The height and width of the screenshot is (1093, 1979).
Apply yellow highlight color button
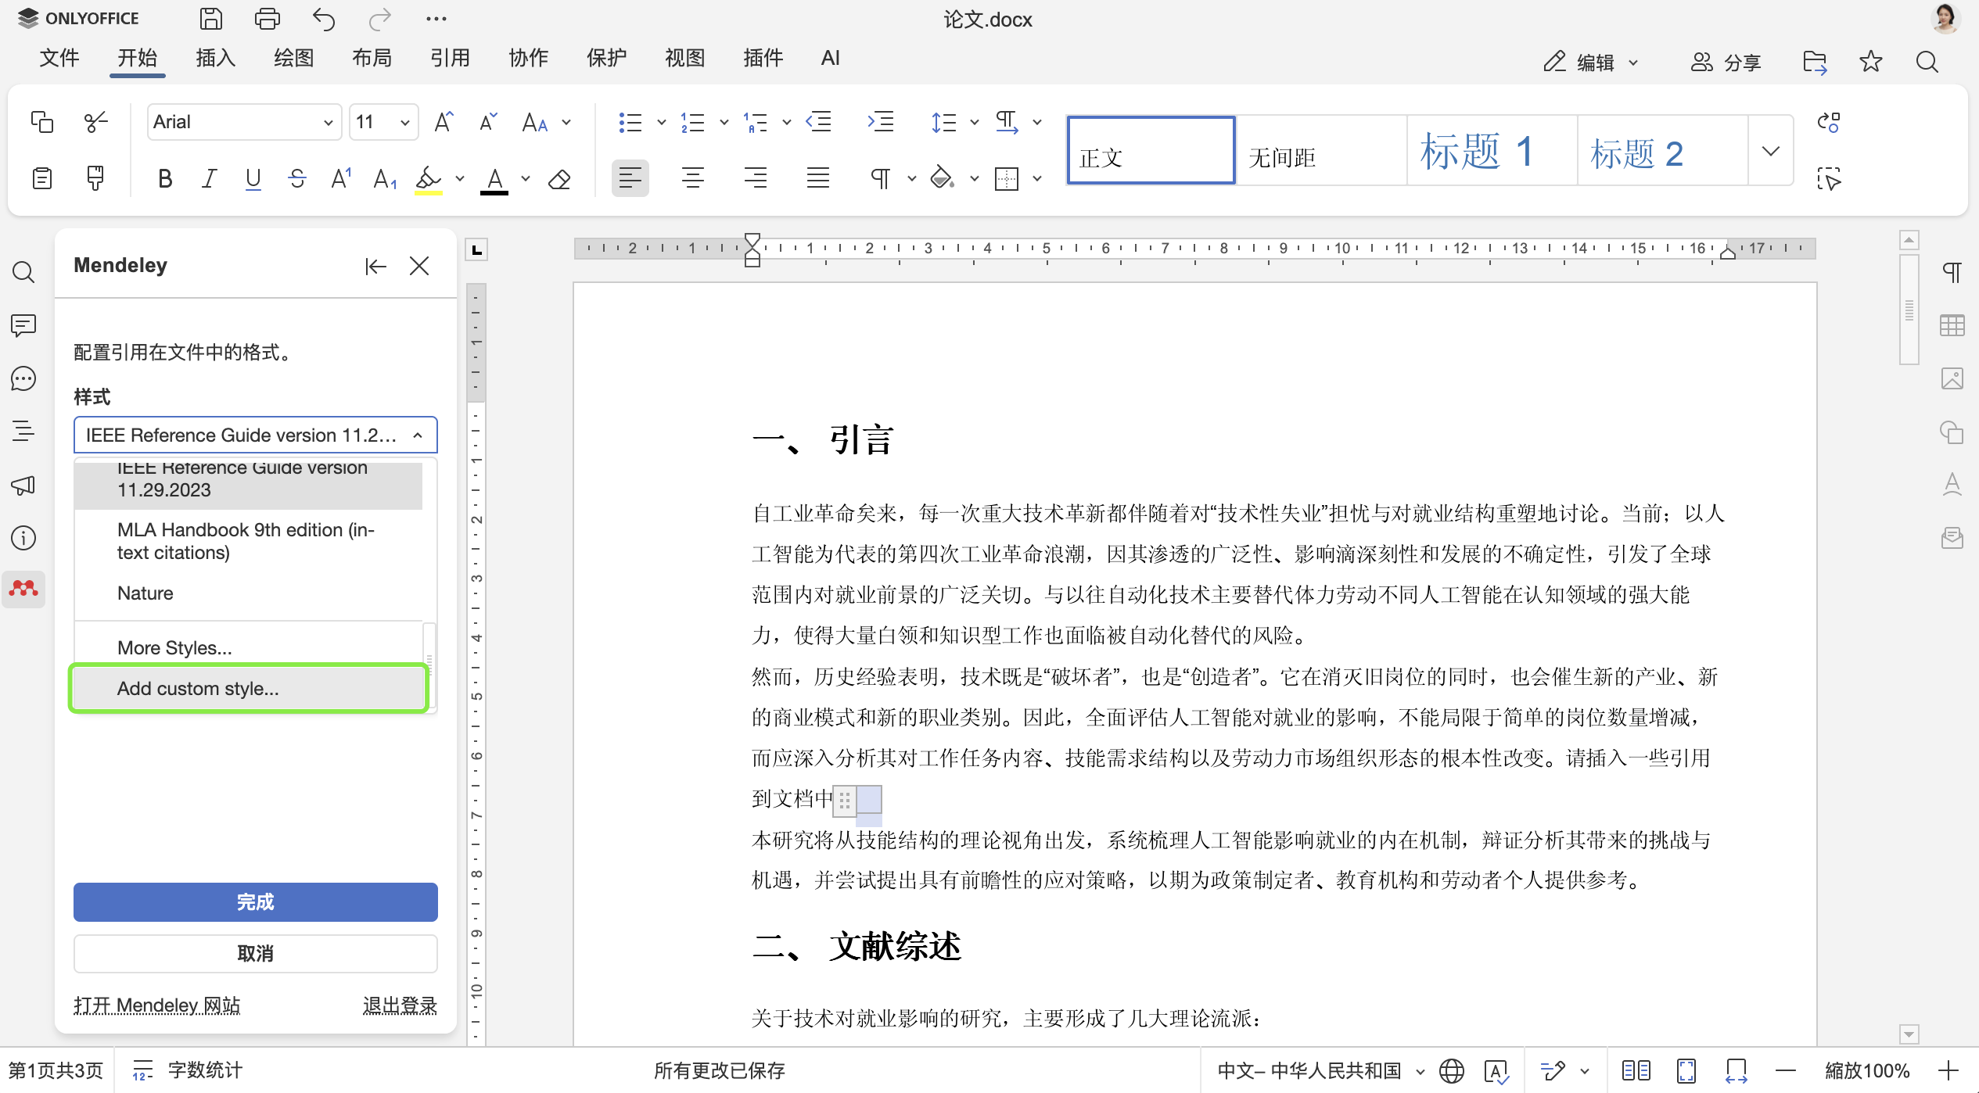click(429, 180)
